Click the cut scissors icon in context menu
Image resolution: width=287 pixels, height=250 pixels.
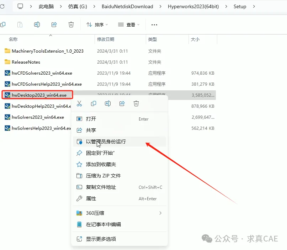click(79, 103)
